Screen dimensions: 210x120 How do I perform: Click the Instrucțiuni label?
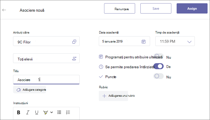(x=20, y=103)
